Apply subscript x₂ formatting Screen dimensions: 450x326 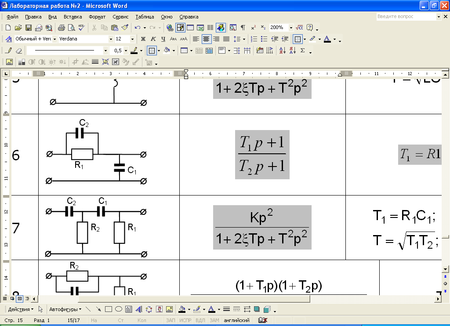tap(263, 28)
